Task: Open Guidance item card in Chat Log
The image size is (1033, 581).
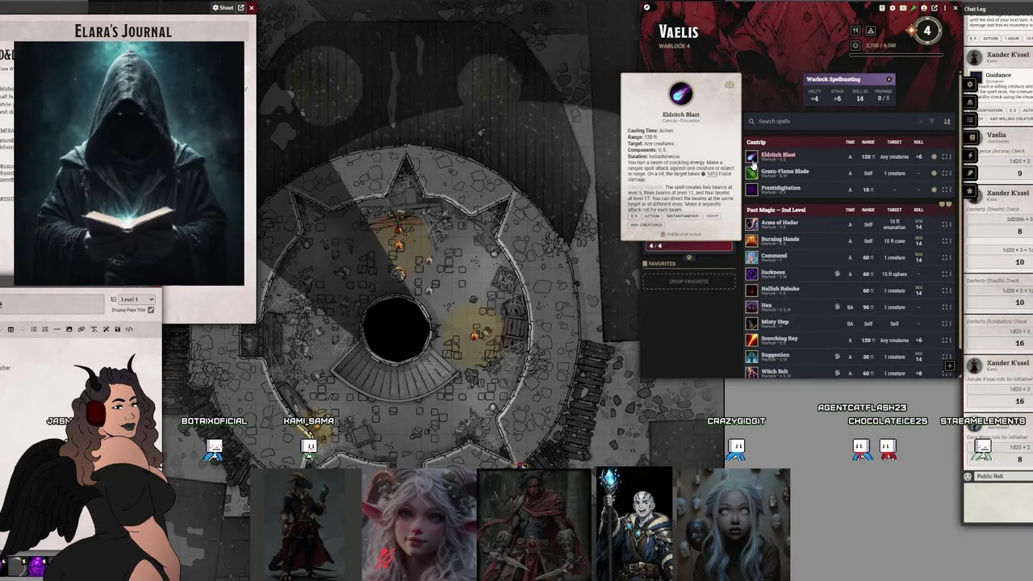Action: coord(999,75)
